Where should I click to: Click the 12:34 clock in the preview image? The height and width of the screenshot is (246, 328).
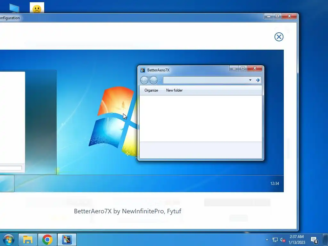tap(275, 184)
